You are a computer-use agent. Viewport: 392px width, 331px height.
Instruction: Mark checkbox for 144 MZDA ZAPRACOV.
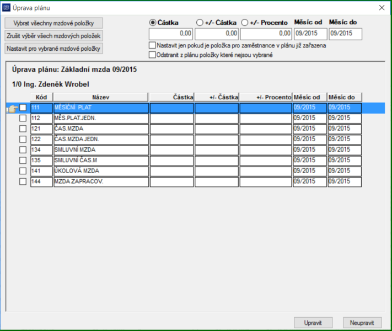coord(23,181)
